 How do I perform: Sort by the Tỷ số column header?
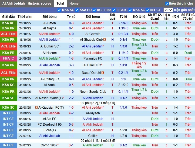(71, 17)
